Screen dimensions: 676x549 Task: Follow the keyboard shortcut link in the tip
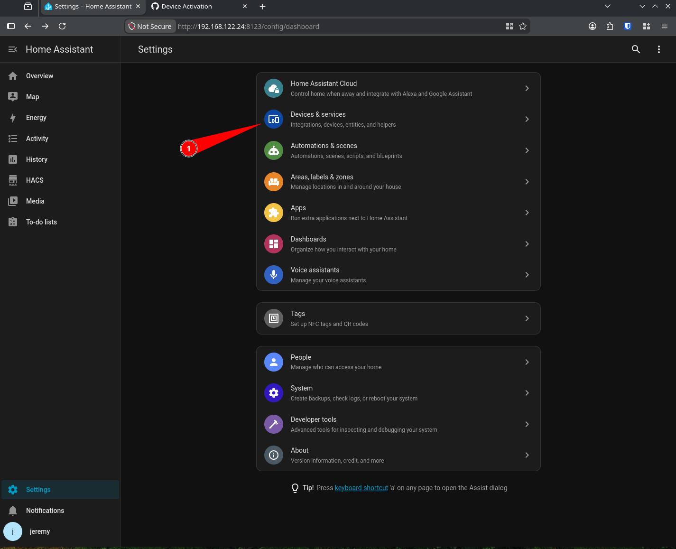361,488
